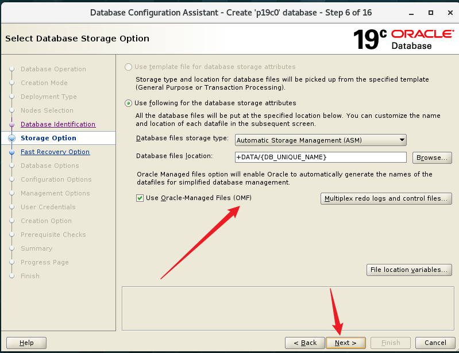The image size is (459, 353).
Task: Click Configuration Options step label
Action: tap(56, 179)
